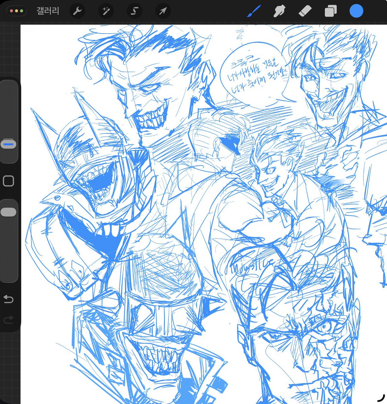Activate the Selection tool
Viewport: 387px width, 404px height.
click(x=134, y=11)
